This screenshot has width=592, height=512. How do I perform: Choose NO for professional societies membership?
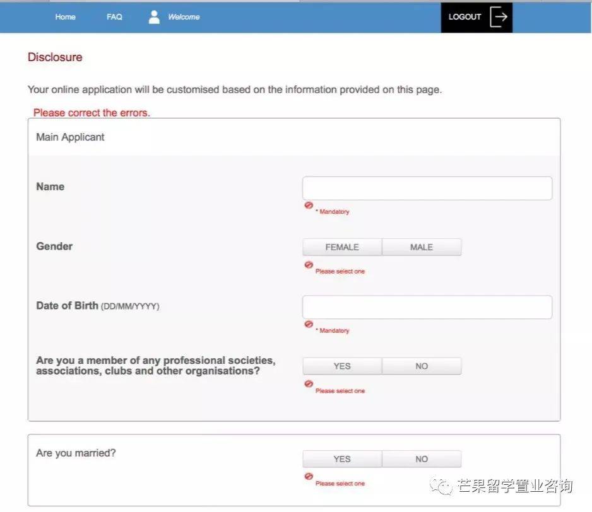(422, 366)
